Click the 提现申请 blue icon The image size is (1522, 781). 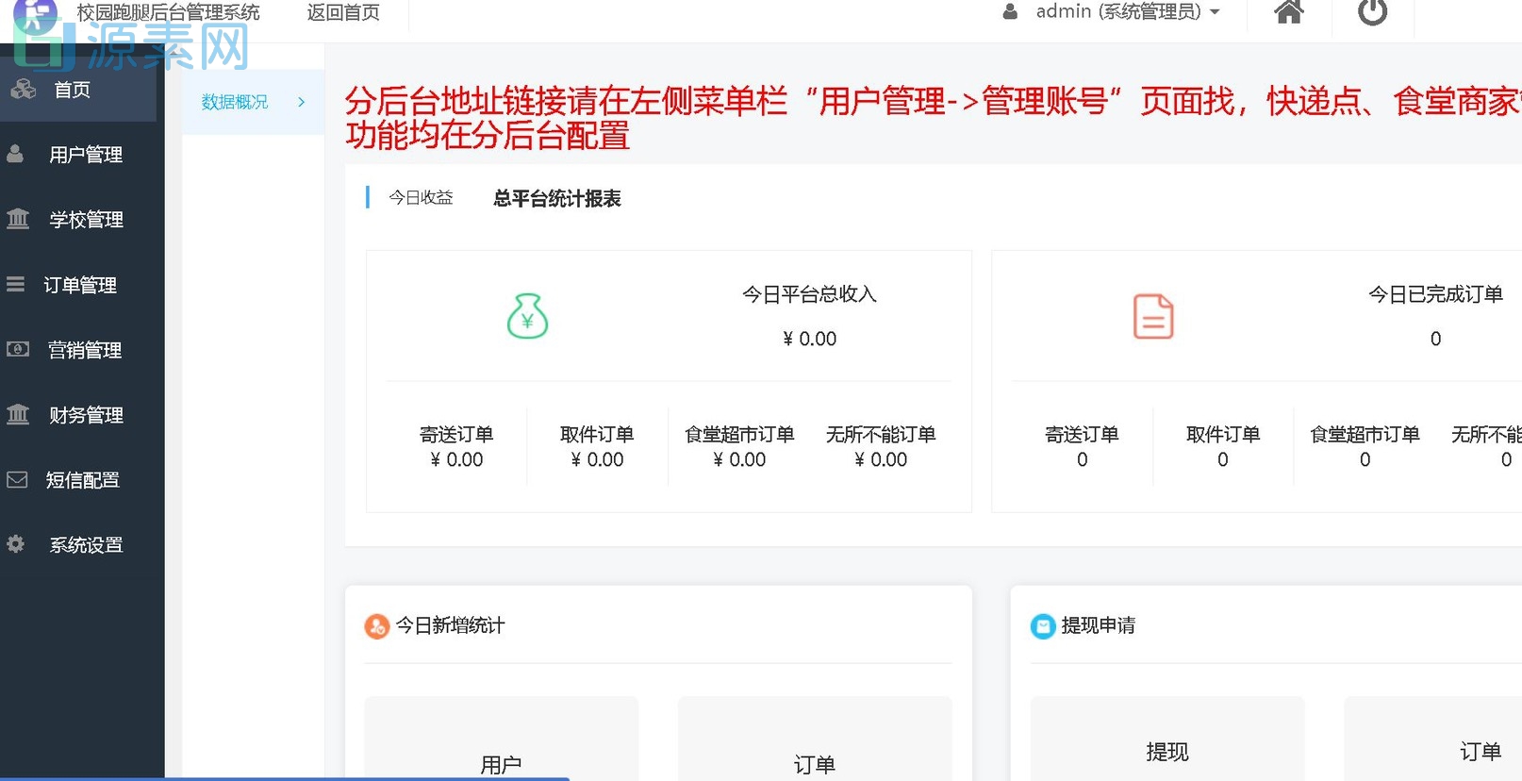pos(1043,626)
